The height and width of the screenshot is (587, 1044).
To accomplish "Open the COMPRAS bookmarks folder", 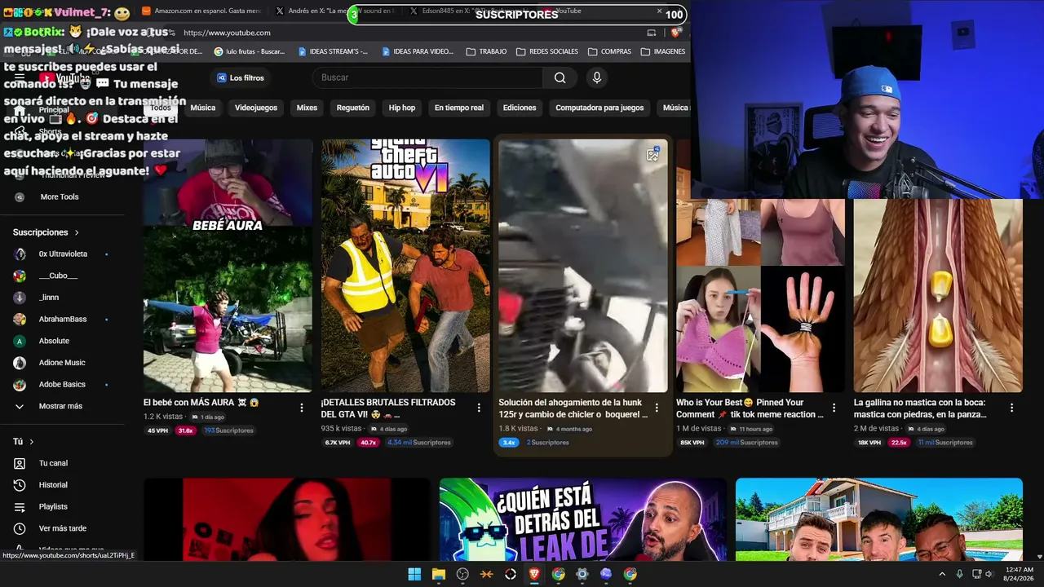I will (x=610, y=51).
